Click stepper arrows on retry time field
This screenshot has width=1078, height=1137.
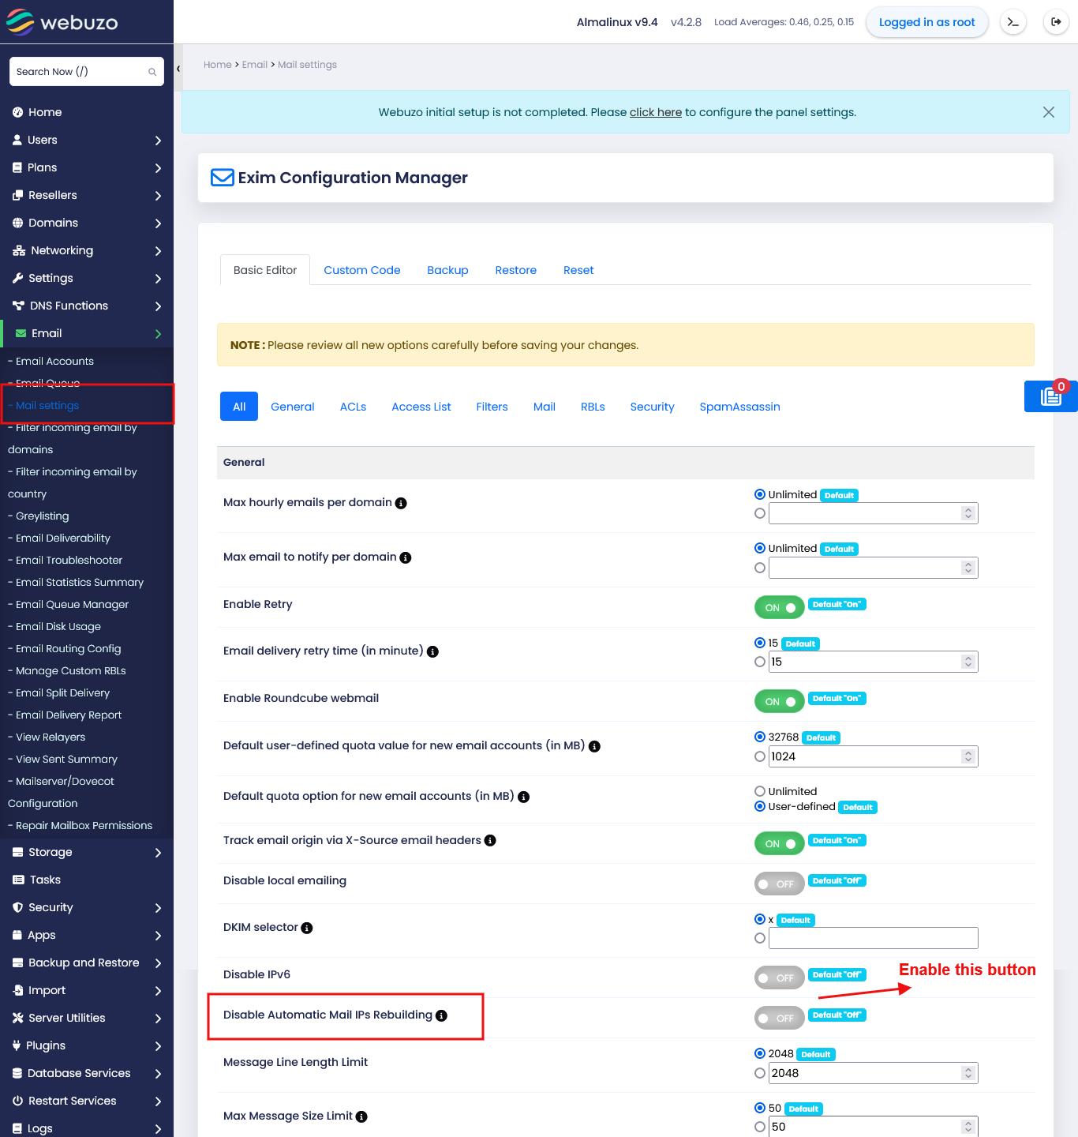tap(968, 662)
